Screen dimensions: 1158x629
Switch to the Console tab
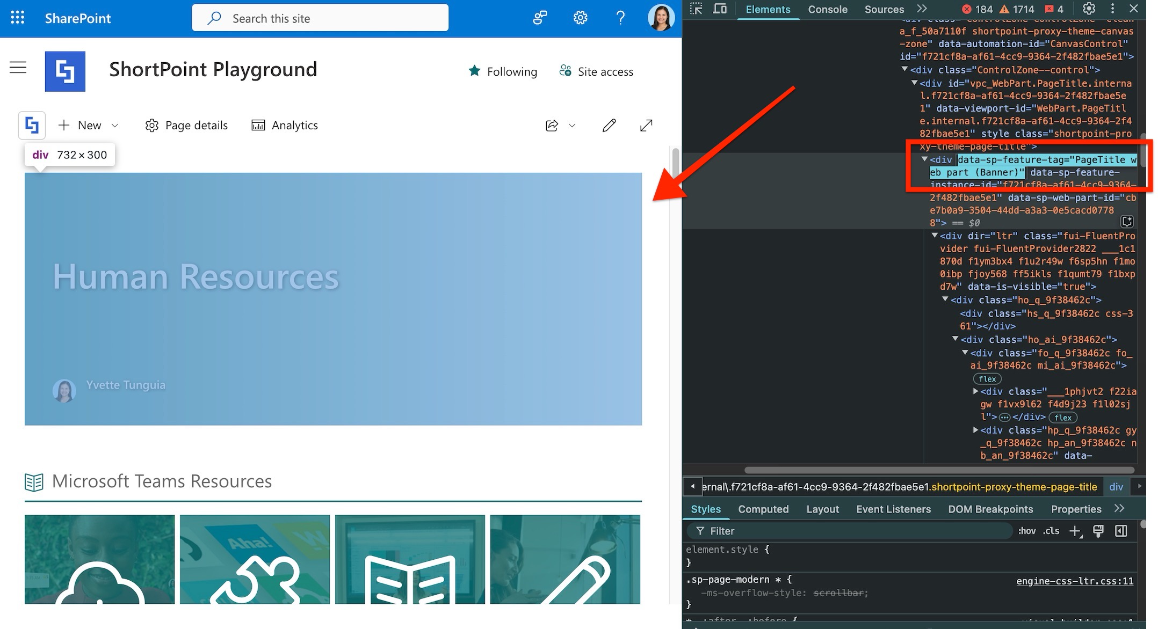[x=828, y=9]
